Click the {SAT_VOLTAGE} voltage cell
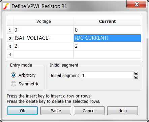149x122 pixels. point(43,38)
